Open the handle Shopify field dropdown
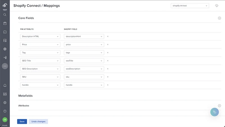 pos(84,85)
